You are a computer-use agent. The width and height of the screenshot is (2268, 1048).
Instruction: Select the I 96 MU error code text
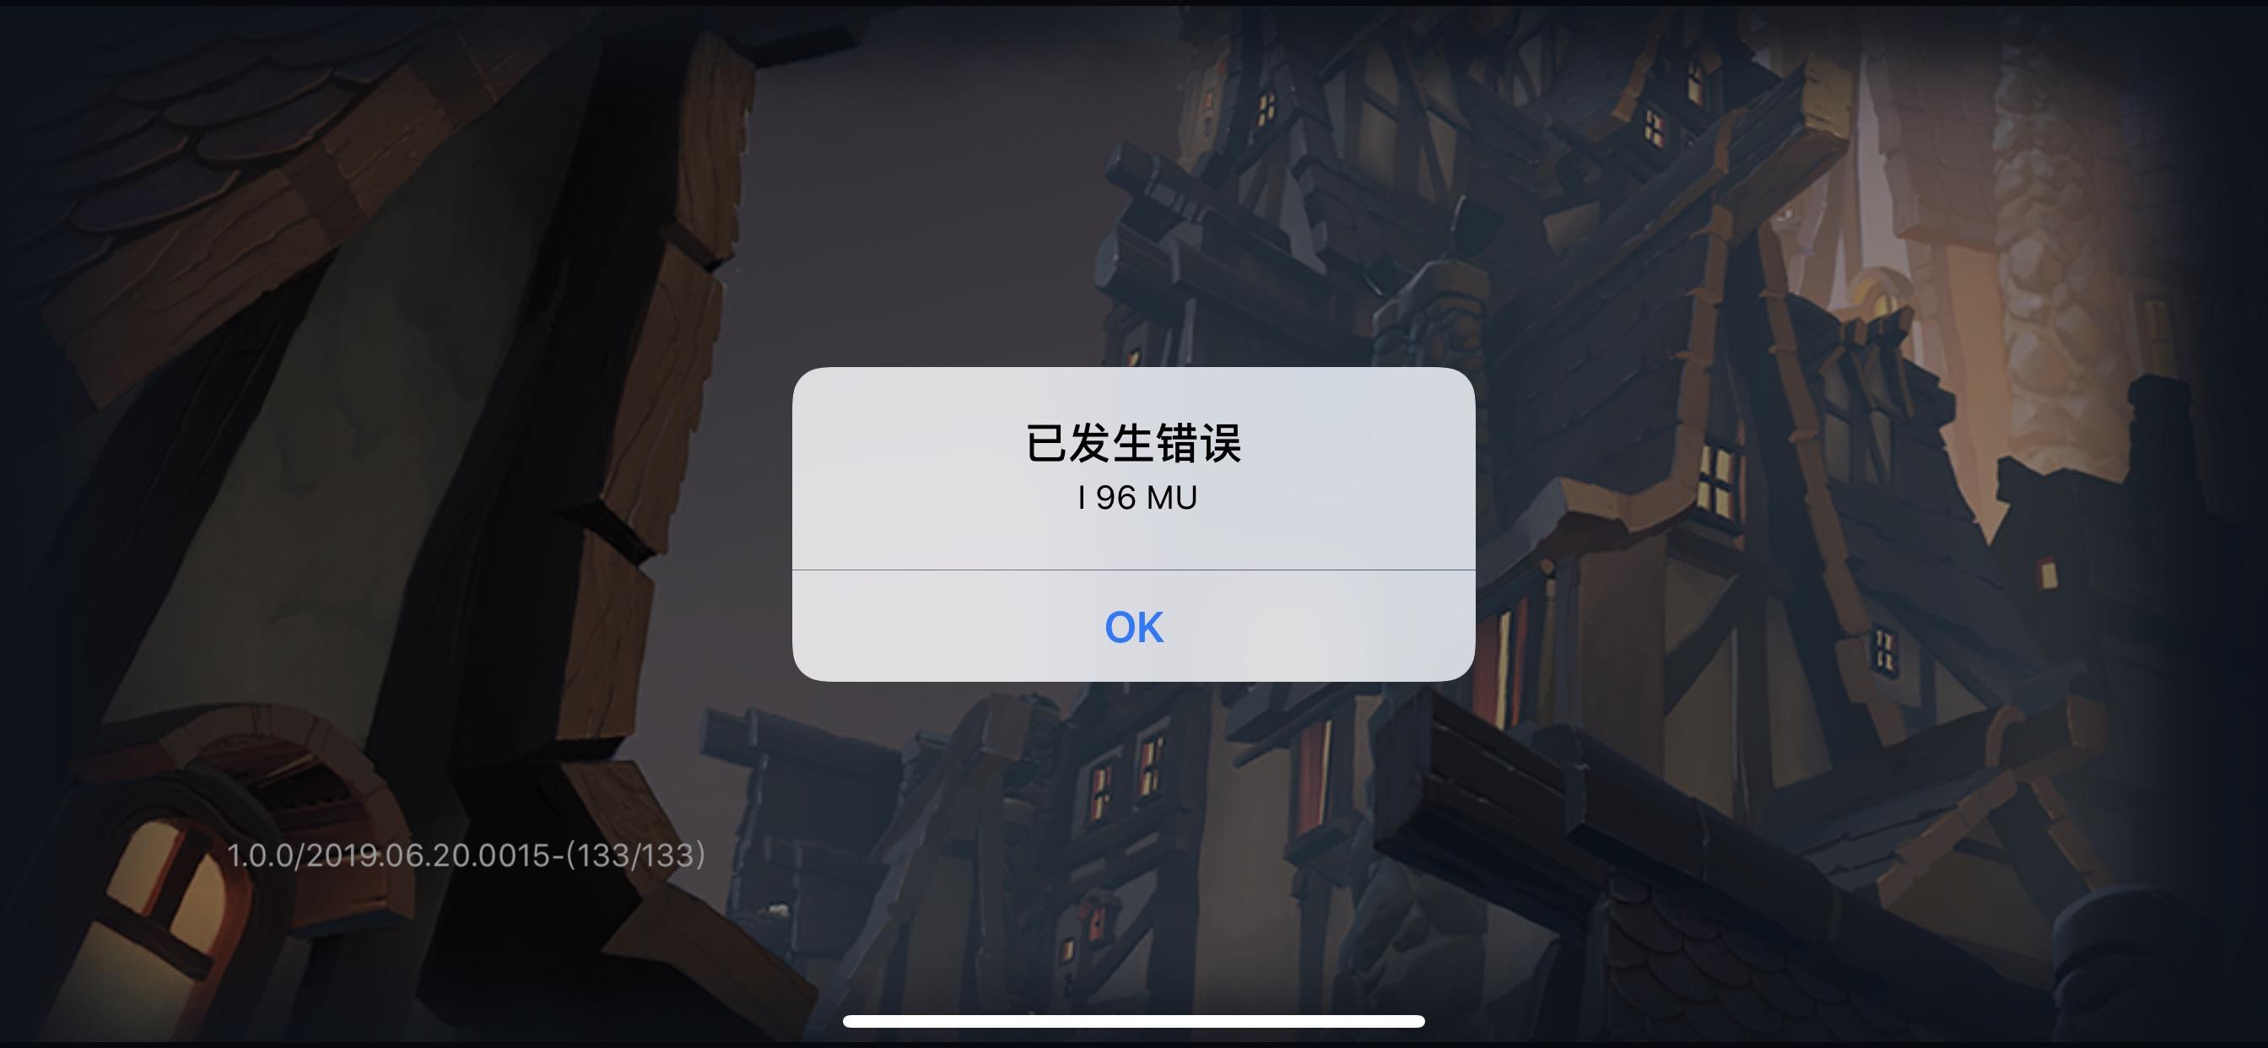[1137, 499]
